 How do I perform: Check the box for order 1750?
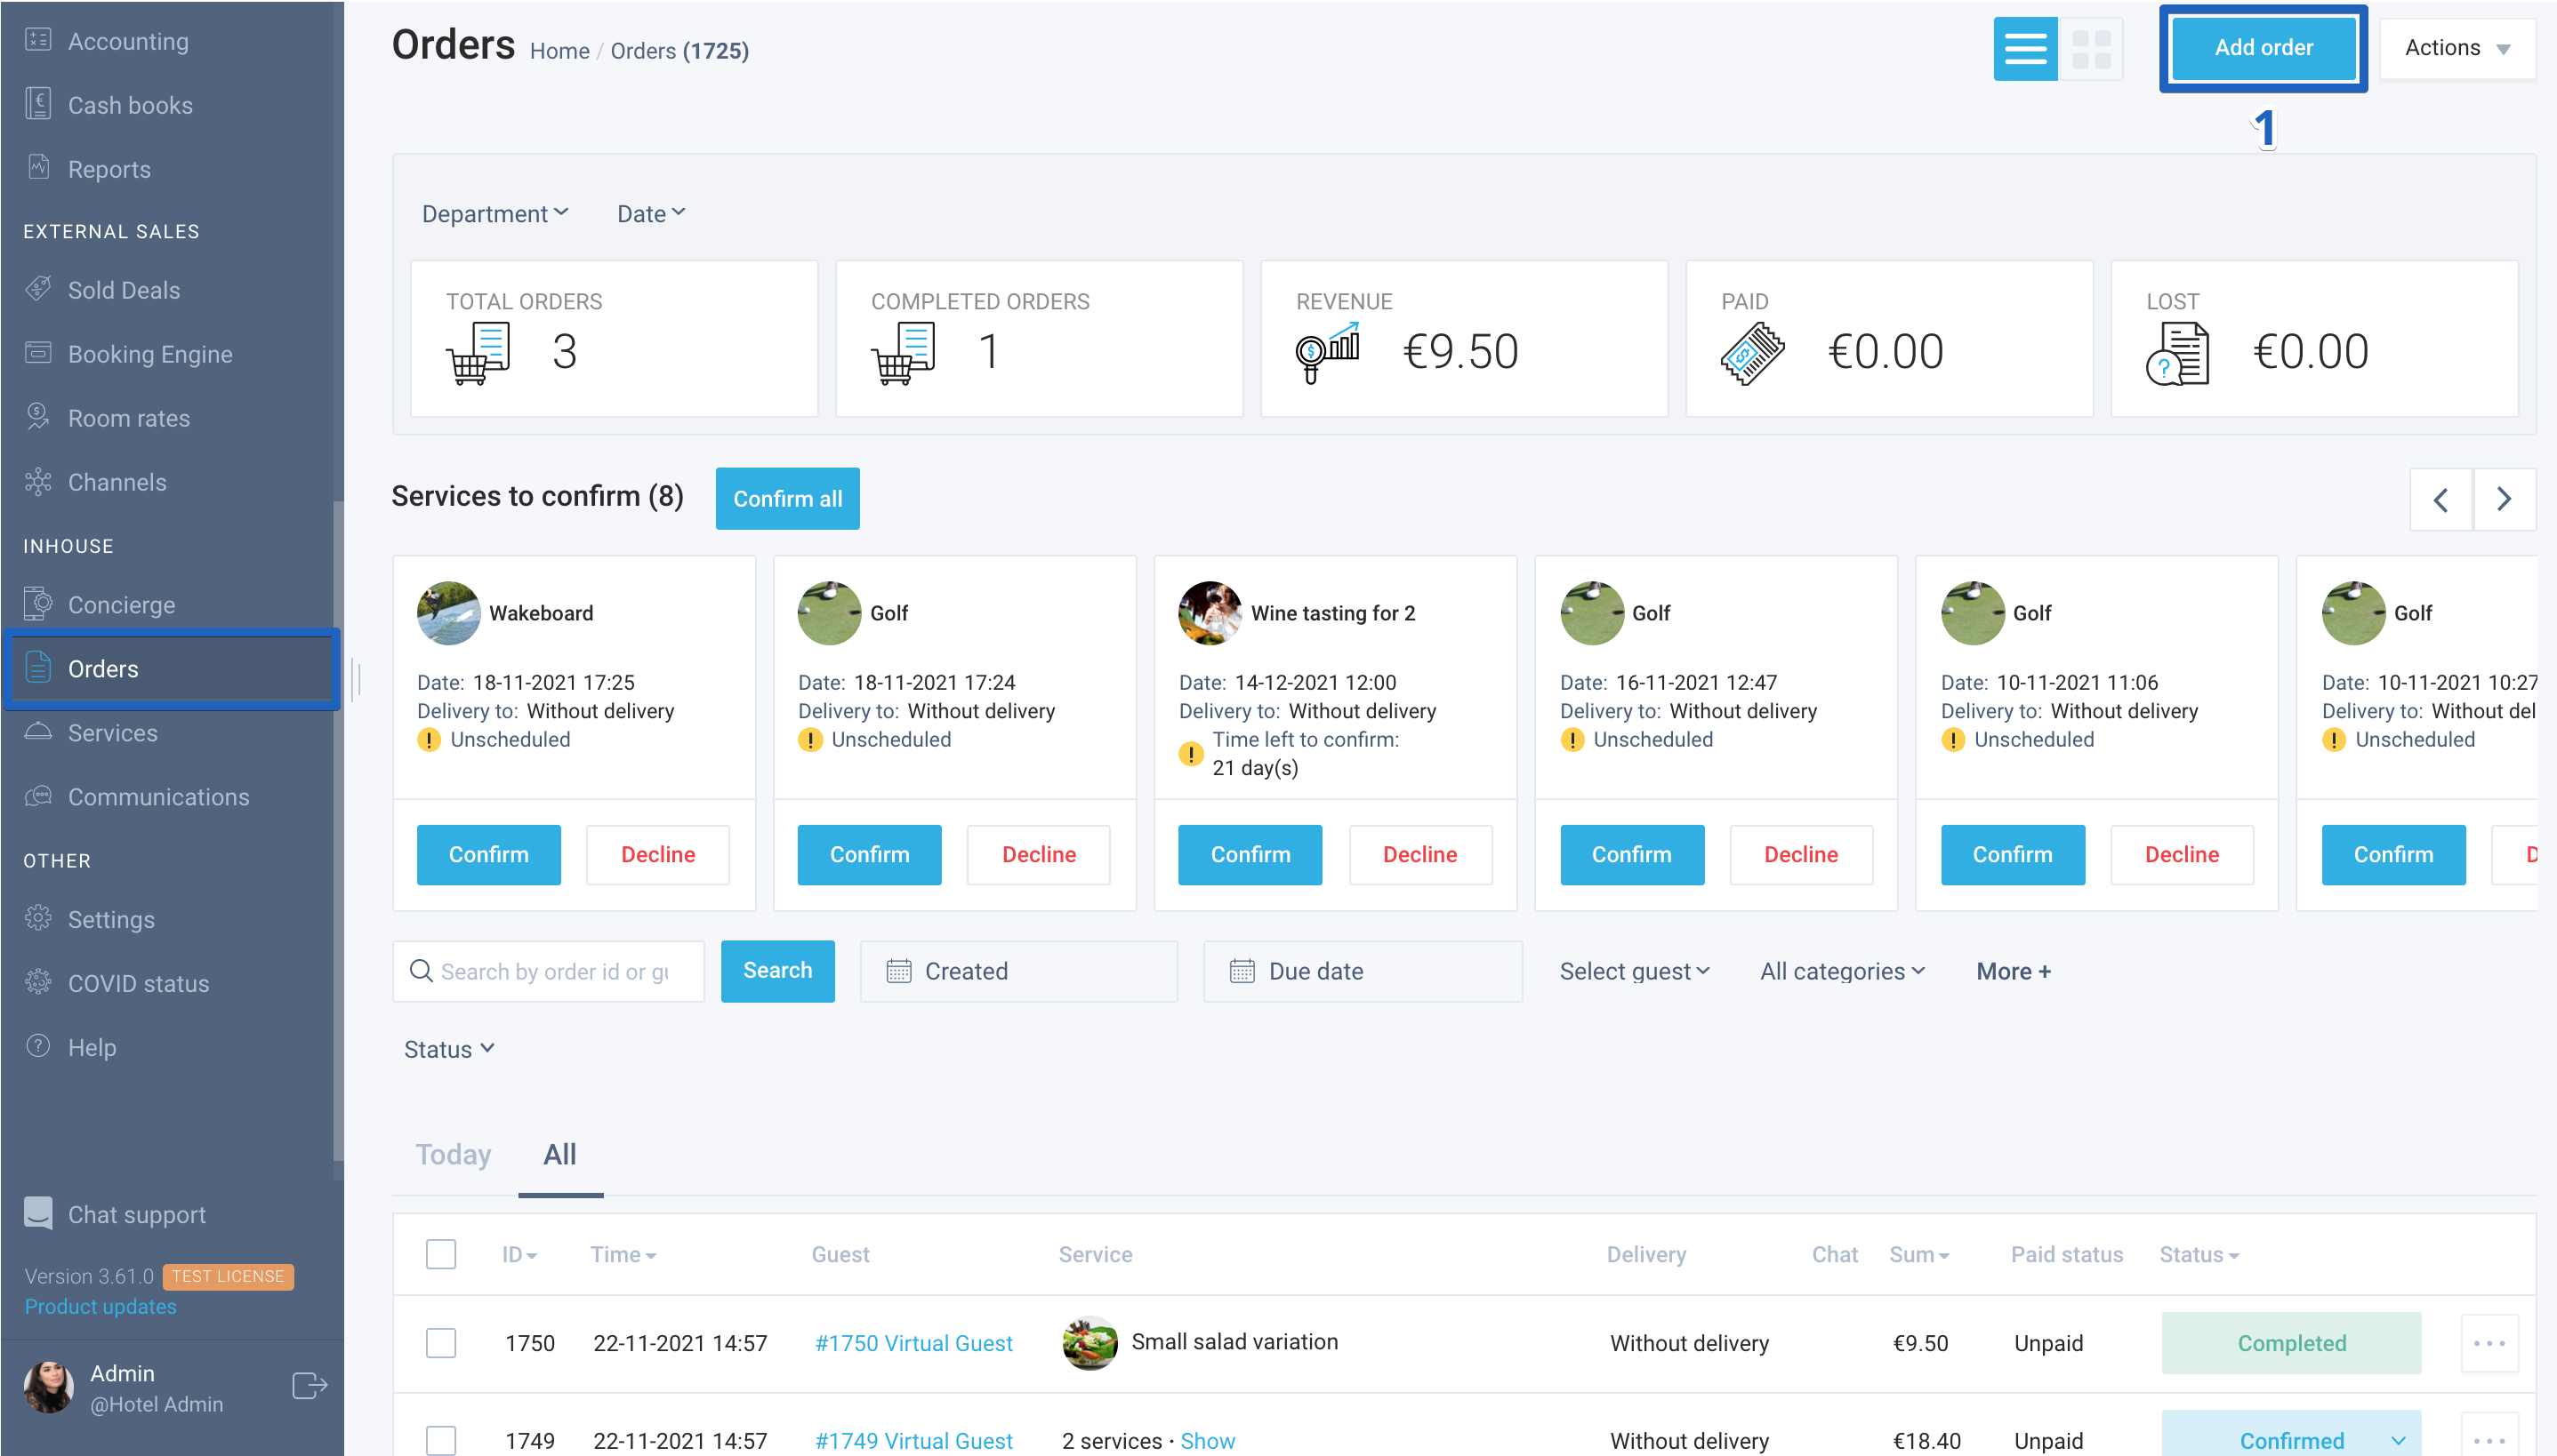(x=441, y=1343)
